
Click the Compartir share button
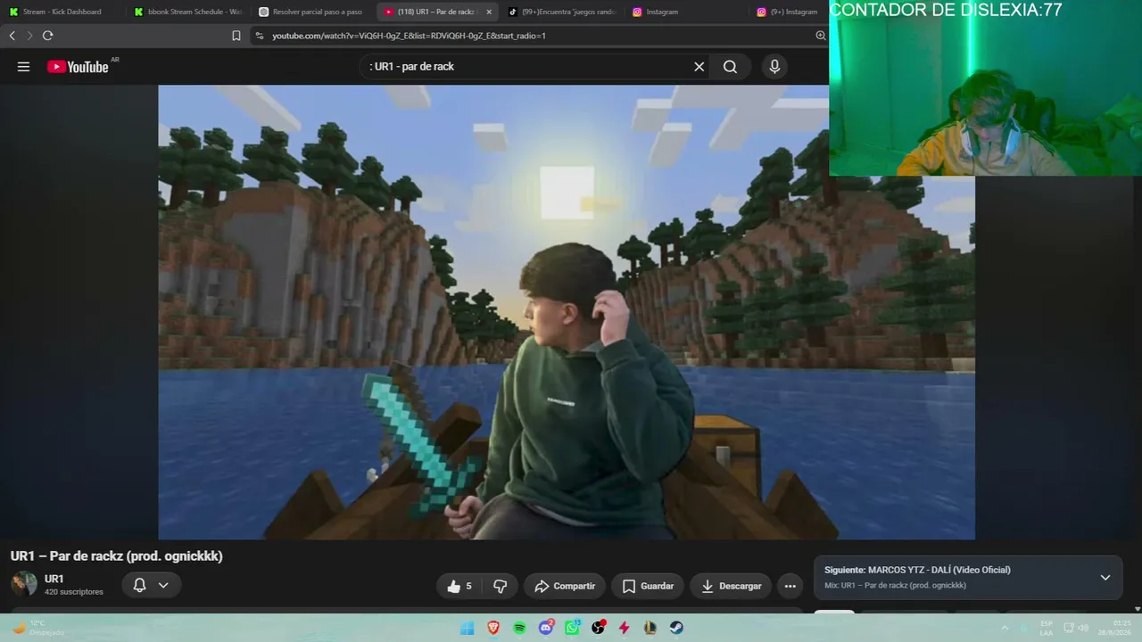(x=565, y=586)
